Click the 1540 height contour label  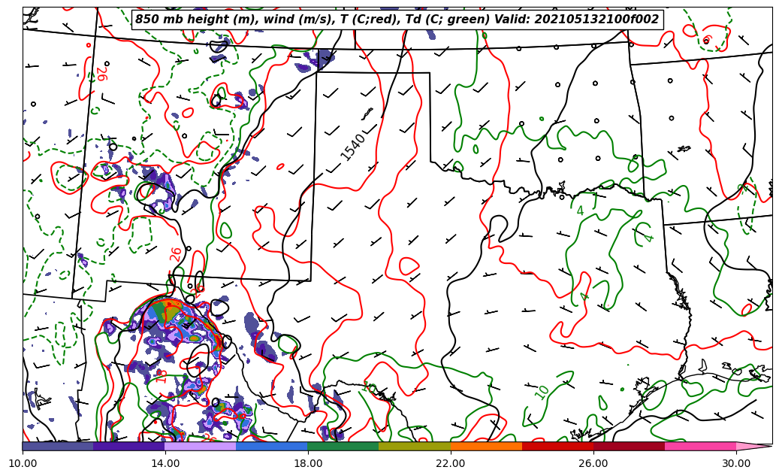click(x=353, y=147)
